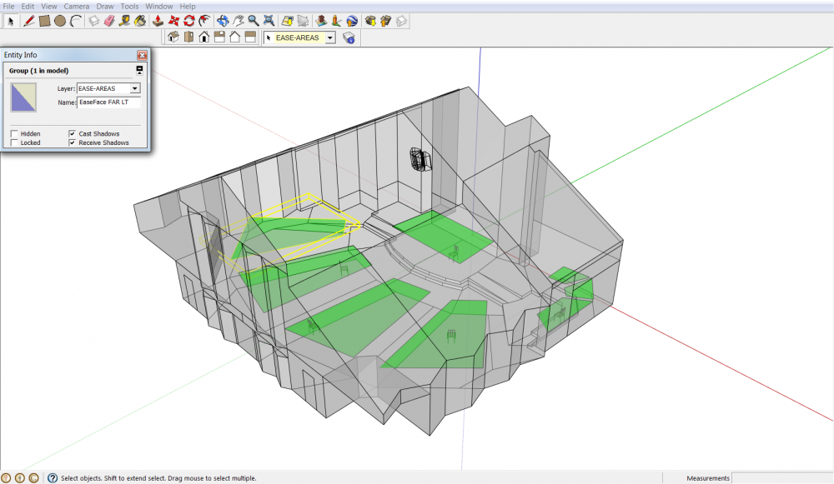Viewport: 834px width, 484px height.
Task: Open the Edit menu
Action: pos(28,7)
